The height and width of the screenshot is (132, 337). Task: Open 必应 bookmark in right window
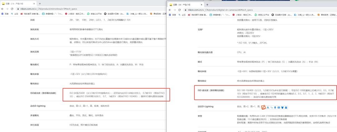[182, 15]
